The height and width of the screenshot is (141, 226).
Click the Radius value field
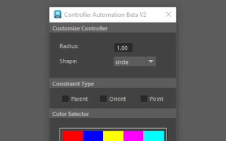click(x=123, y=48)
